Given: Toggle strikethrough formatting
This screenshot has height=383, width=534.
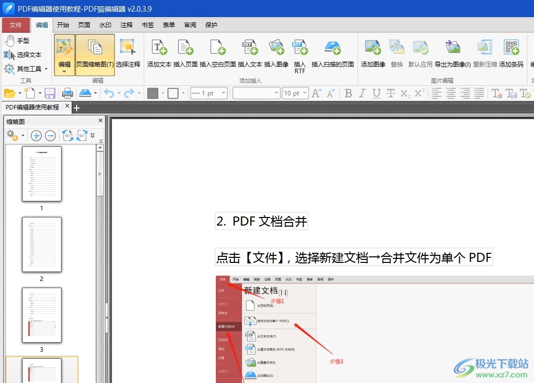Looking at the screenshot, I should coord(391,93).
